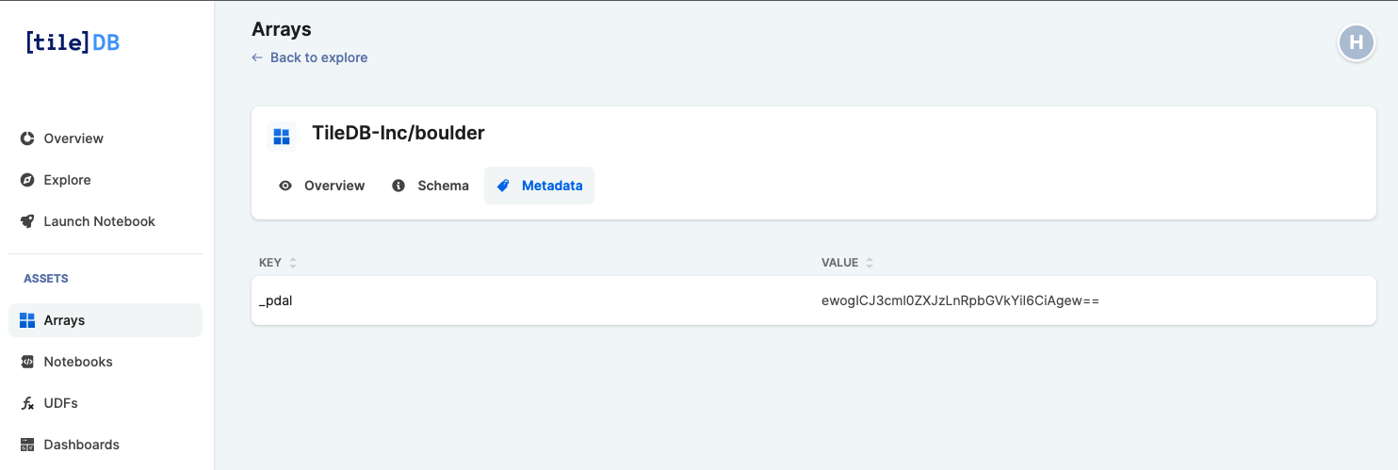The height and width of the screenshot is (470, 1398).
Task: Go back to explore
Action: tap(310, 57)
